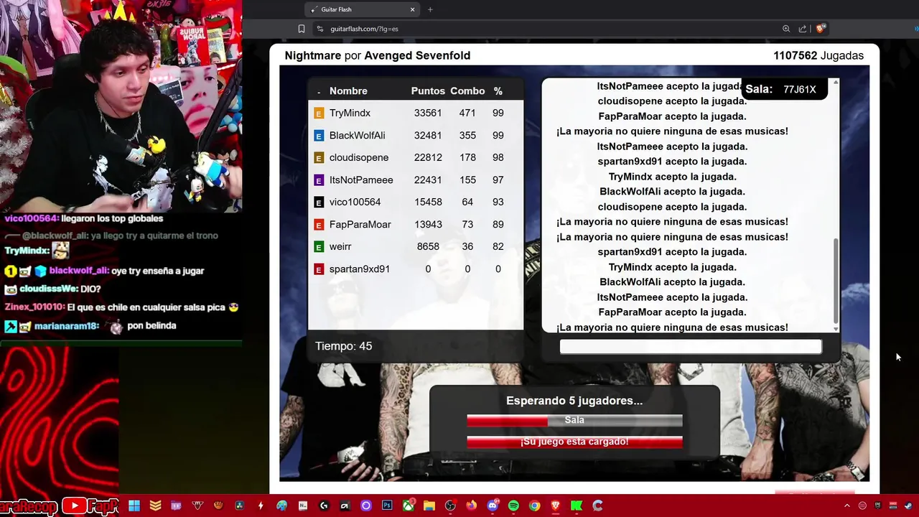Screen dimensions: 919x517
Task: Click the purple E badge beside ItsNotPameee
Action: click(319, 180)
